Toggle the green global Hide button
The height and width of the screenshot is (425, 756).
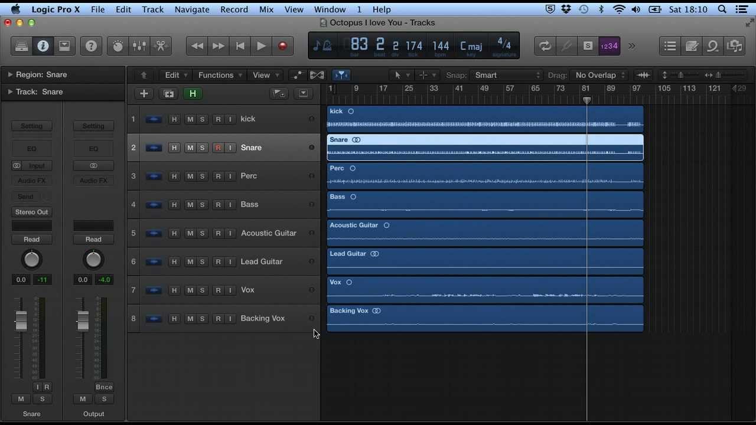coord(193,93)
